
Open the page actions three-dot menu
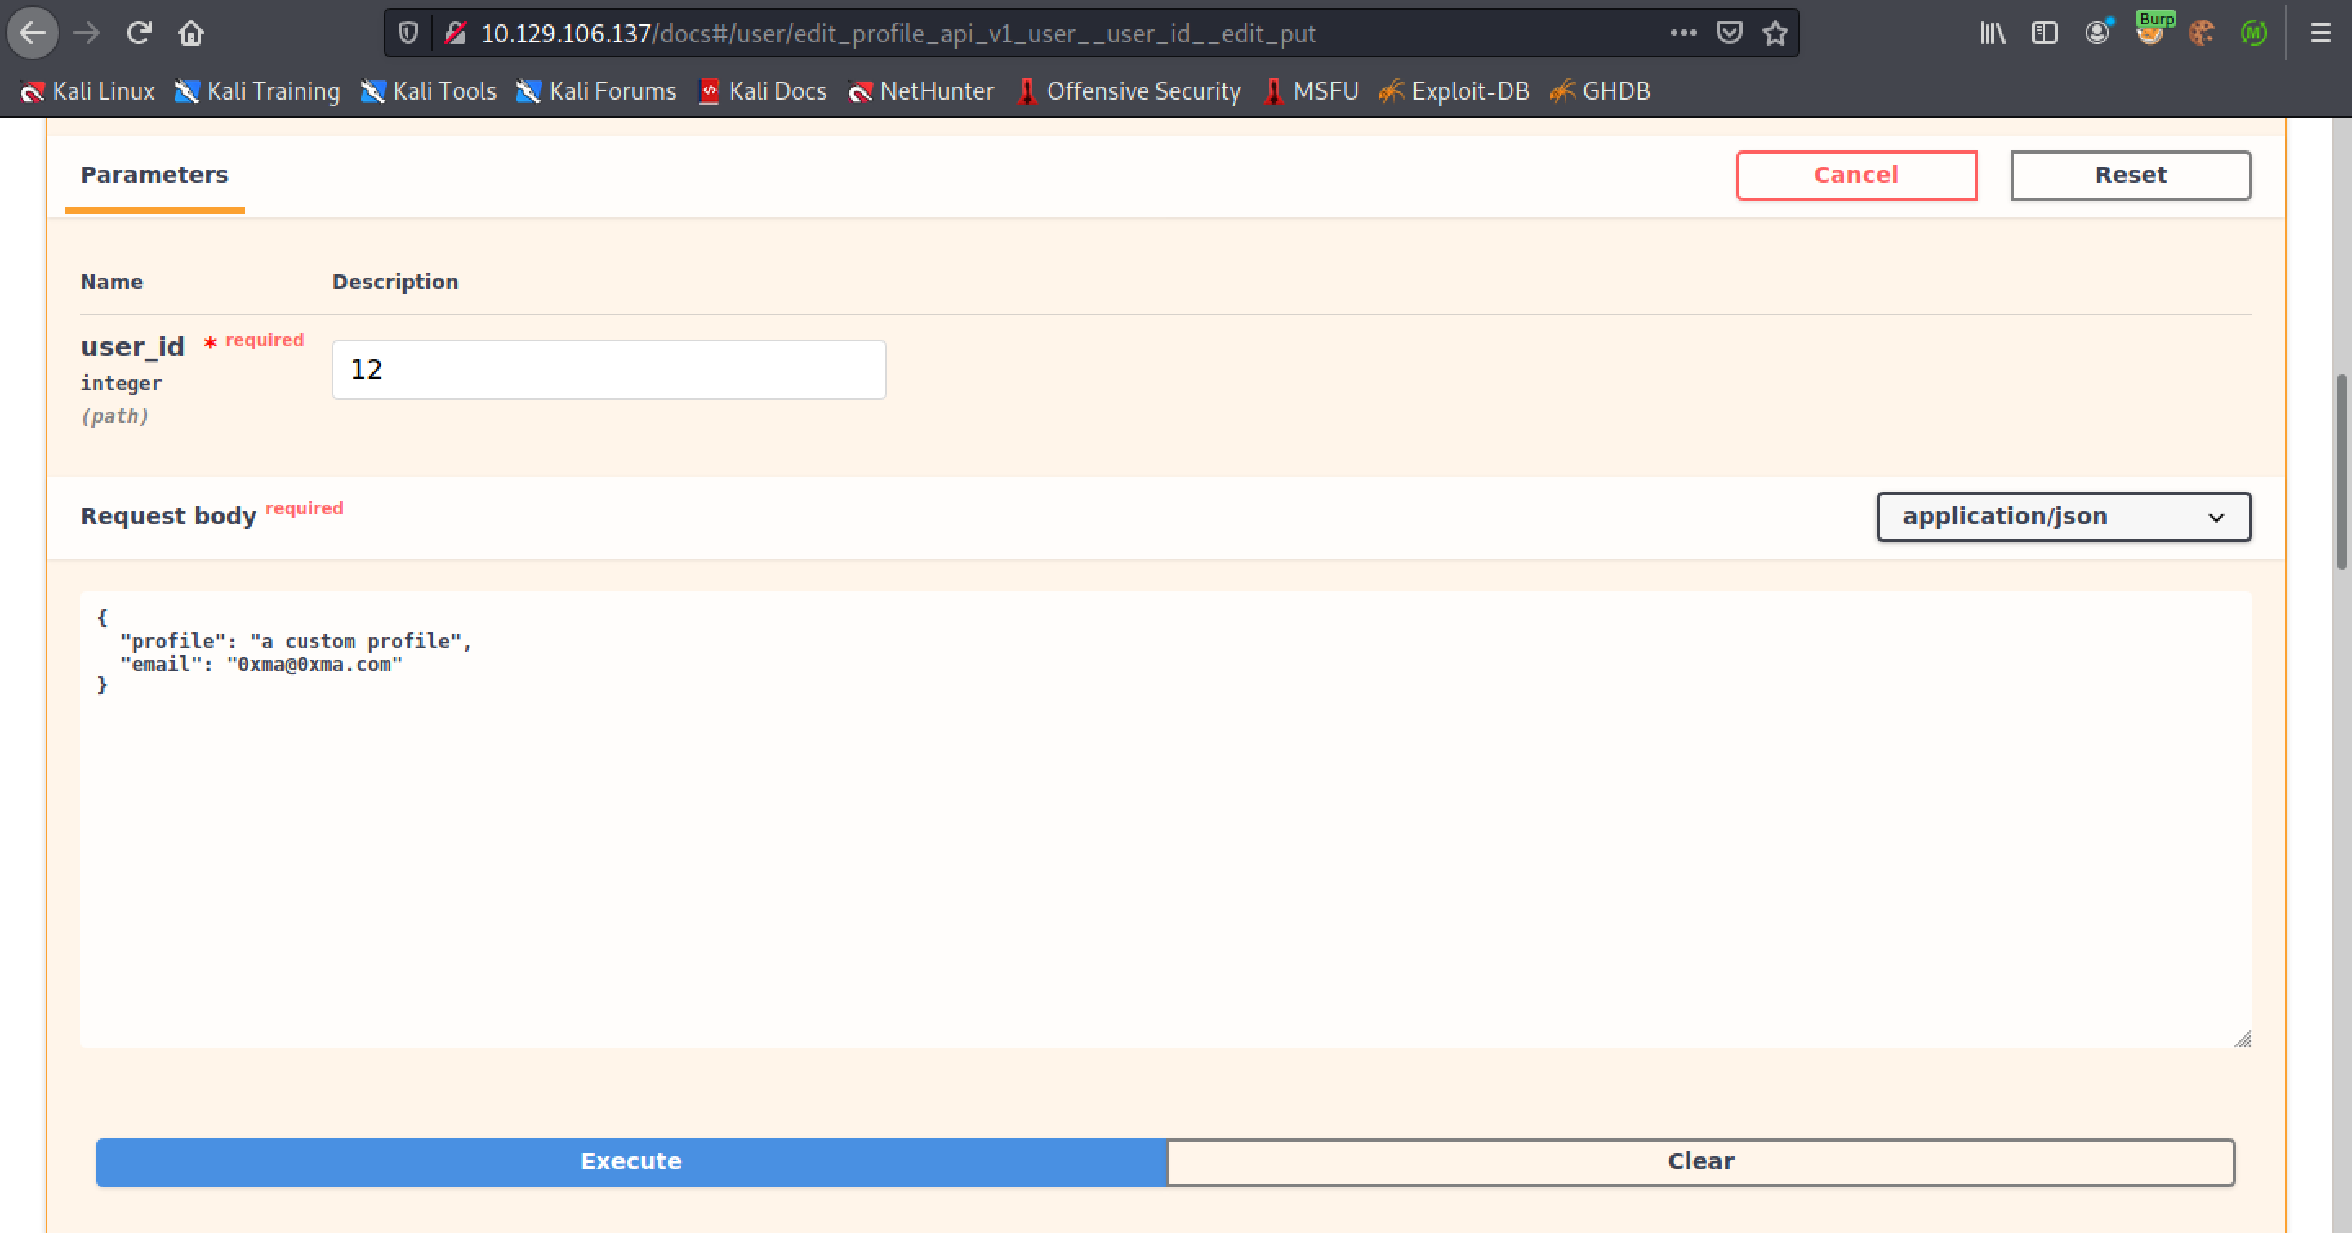(x=1682, y=33)
